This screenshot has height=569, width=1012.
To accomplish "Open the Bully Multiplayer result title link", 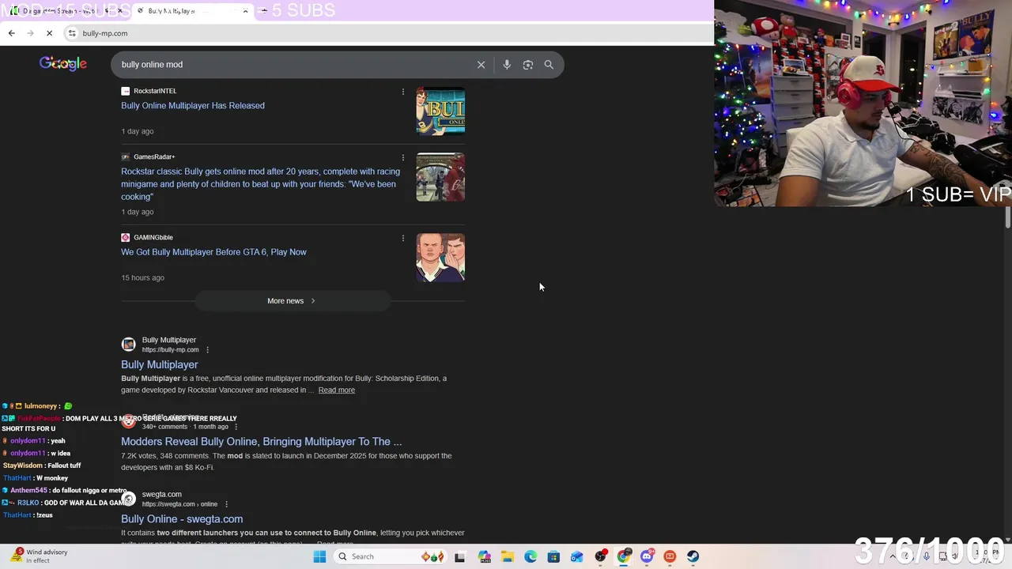I will (160, 364).
